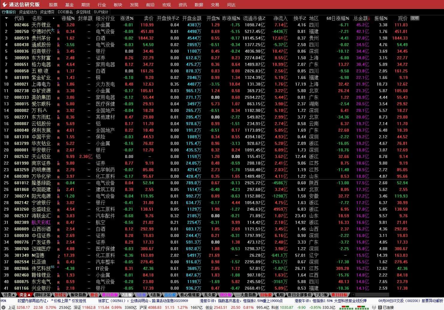Screen dimensions: 444x310
Task: Open the 交易 menu
Action: click(x=215, y=5)
